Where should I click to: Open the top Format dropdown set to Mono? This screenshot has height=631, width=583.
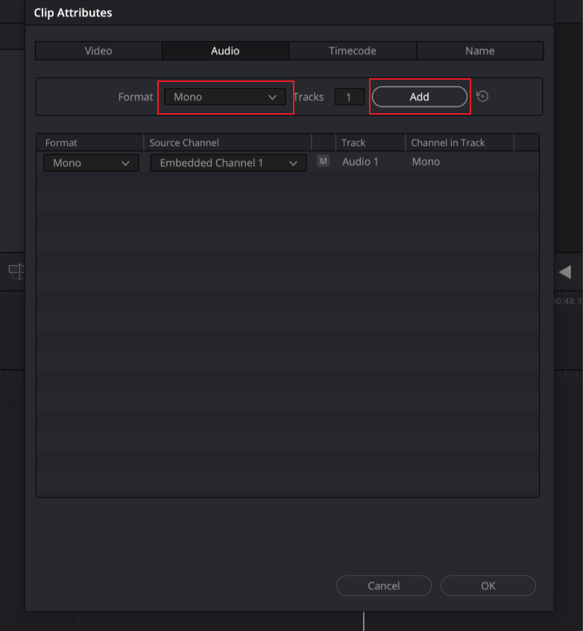click(x=224, y=97)
